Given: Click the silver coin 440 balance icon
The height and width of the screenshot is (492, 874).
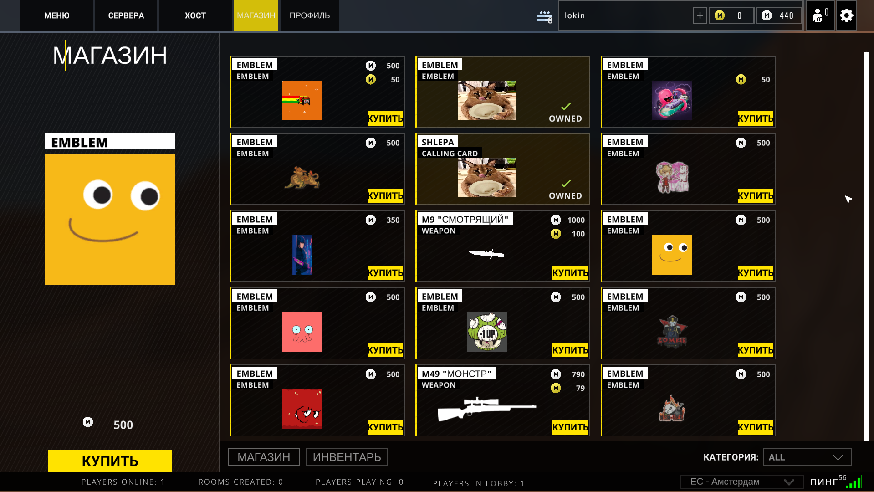Looking at the screenshot, I should (767, 16).
